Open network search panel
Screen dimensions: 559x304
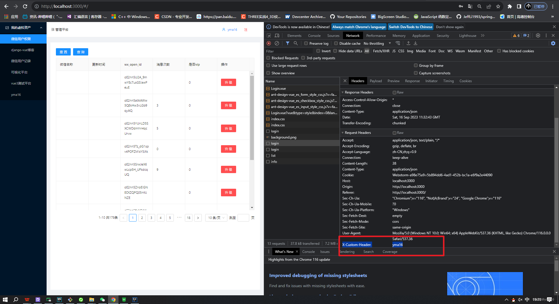pos(296,43)
